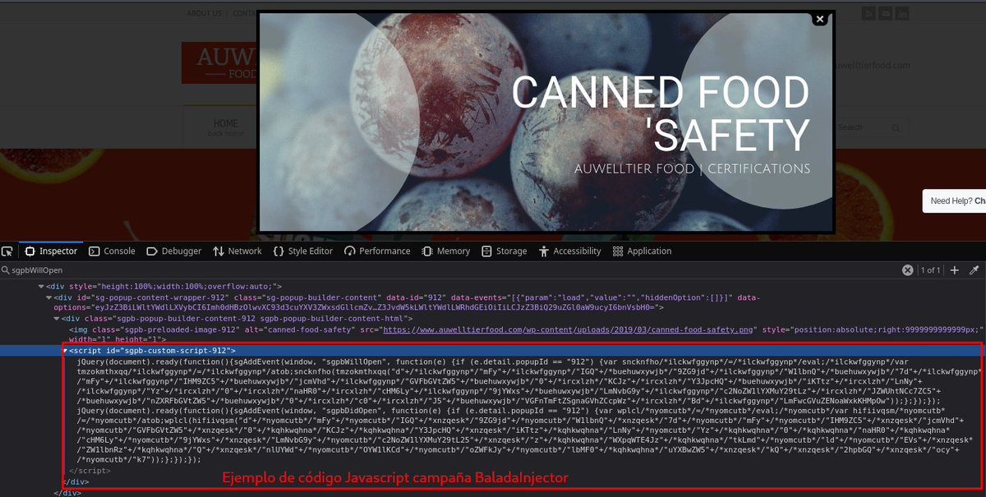
Task: Click the sgpbWillOpen search HTML field
Action: point(452,270)
